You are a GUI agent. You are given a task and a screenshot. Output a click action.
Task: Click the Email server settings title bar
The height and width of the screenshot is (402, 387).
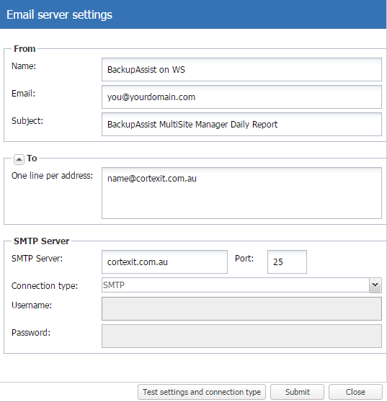193,14
